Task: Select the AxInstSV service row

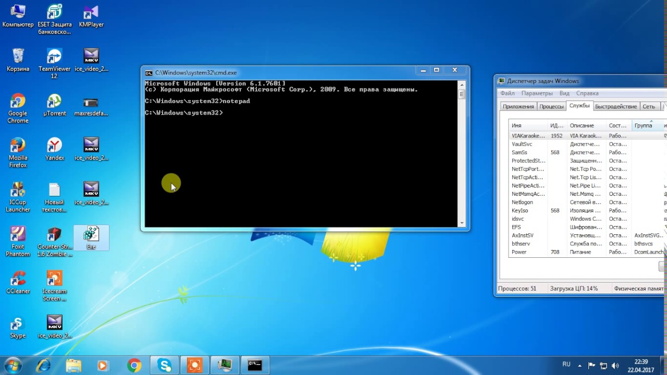Action: (x=587, y=235)
